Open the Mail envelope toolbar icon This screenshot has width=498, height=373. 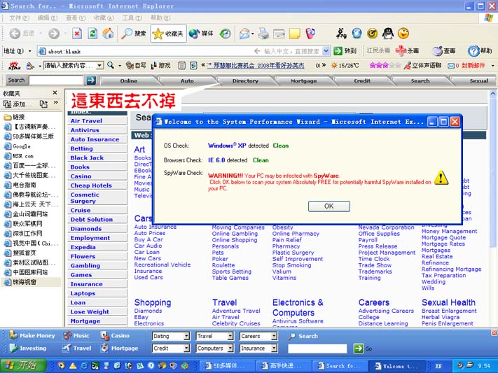tap(244, 34)
